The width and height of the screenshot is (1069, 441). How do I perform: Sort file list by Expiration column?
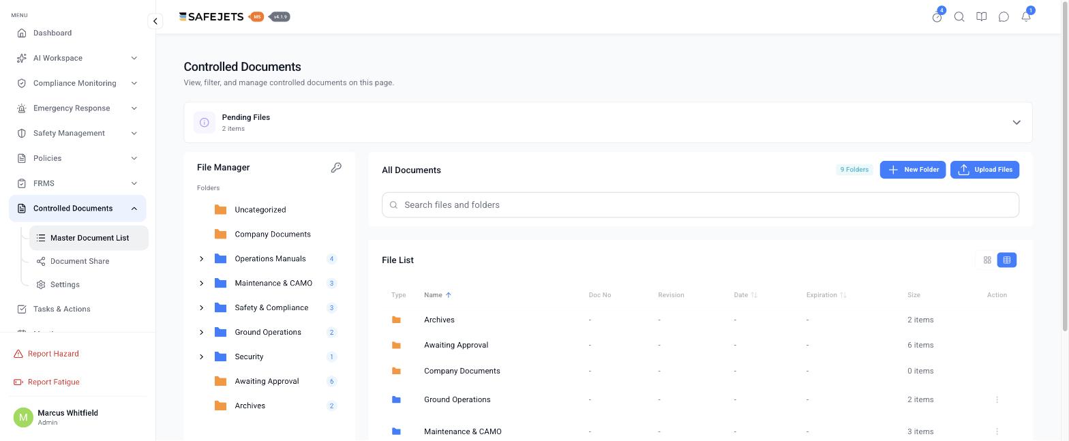click(x=826, y=295)
